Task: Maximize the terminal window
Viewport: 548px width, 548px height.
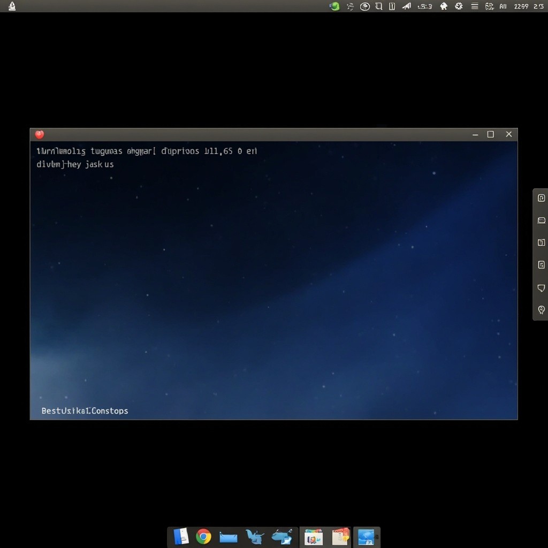Action: pyautogui.click(x=490, y=134)
